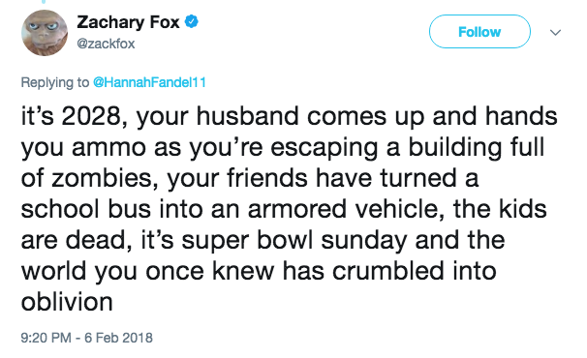Viewport: 587px width, 358px height.
Task: Click '2028' in the tweet text
Action: [x=92, y=116]
